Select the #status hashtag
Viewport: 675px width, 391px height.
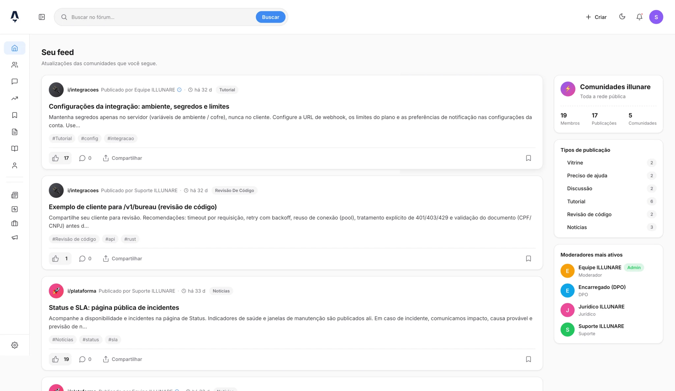click(91, 340)
